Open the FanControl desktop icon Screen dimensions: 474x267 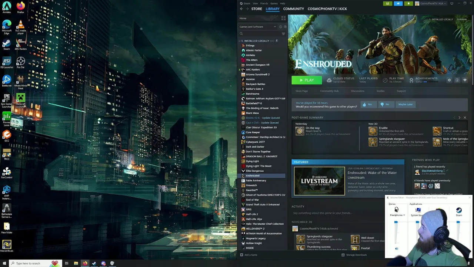tap(7, 173)
